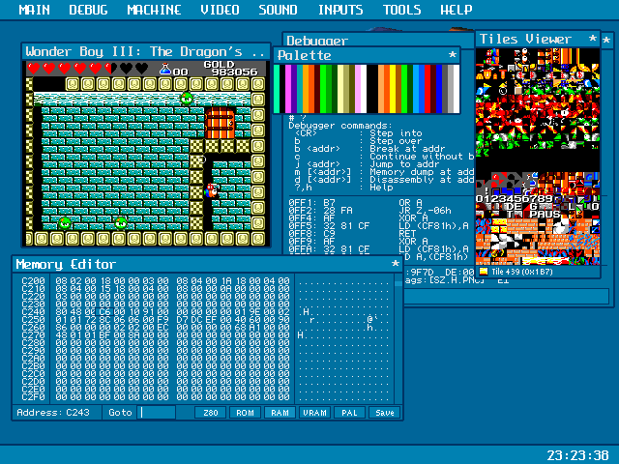Click the Memory Editor scrollbar thumb
Viewport: 619px width, 464px height.
[398, 281]
